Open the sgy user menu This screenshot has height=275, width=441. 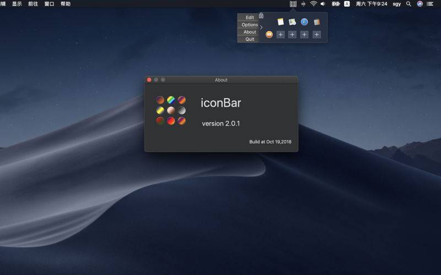[396, 4]
